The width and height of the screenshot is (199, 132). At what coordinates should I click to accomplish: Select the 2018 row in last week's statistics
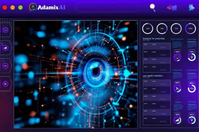tap(157, 98)
